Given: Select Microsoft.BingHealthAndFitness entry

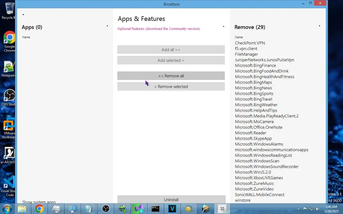Looking at the screenshot, I should coord(264,77).
